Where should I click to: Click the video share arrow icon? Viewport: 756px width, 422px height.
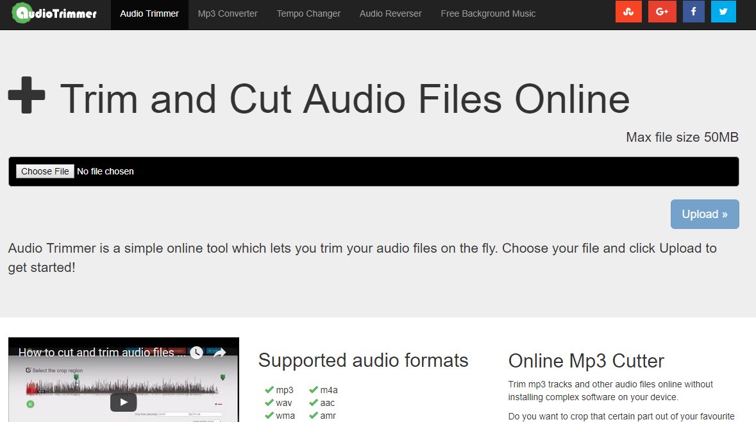(219, 352)
